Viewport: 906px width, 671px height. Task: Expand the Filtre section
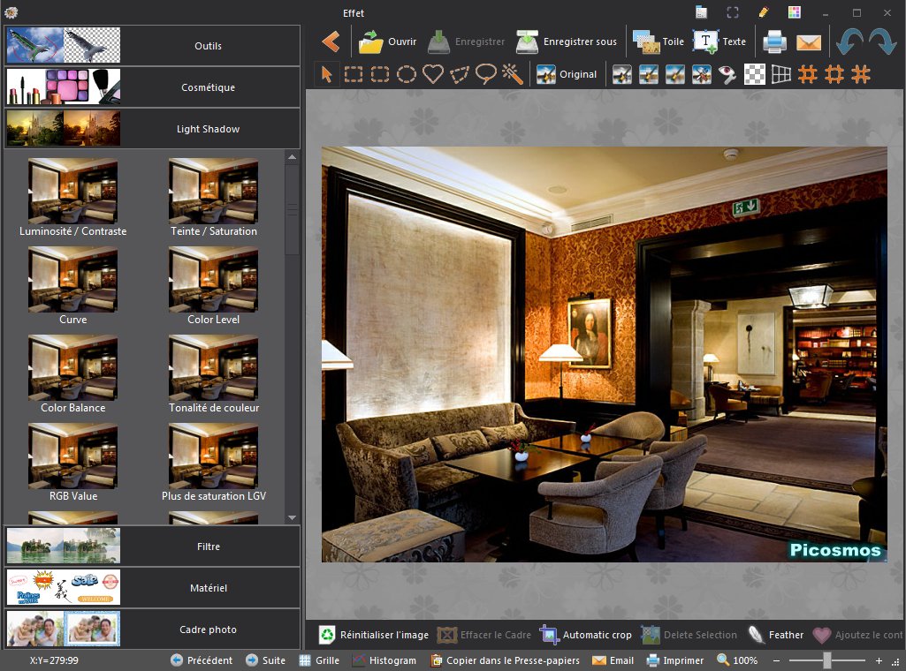pyautogui.click(x=153, y=547)
